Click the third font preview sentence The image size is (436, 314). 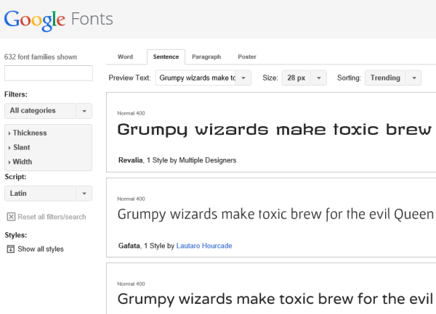(275, 299)
